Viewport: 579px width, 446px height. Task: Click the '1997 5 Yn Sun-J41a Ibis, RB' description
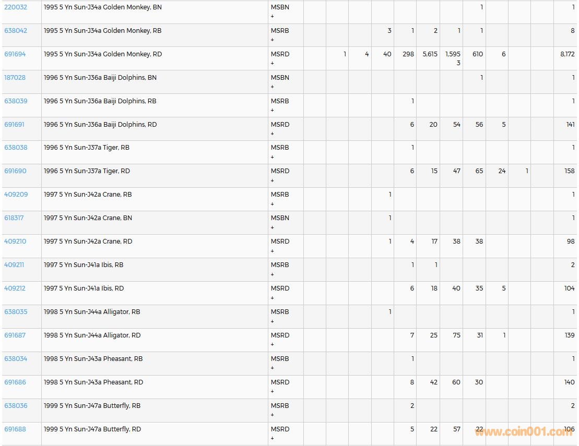click(84, 265)
